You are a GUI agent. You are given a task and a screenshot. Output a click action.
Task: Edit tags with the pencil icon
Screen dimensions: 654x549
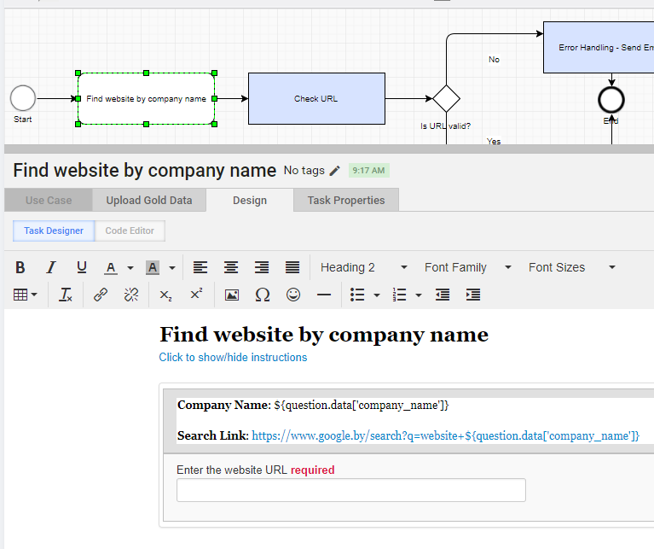tap(334, 171)
